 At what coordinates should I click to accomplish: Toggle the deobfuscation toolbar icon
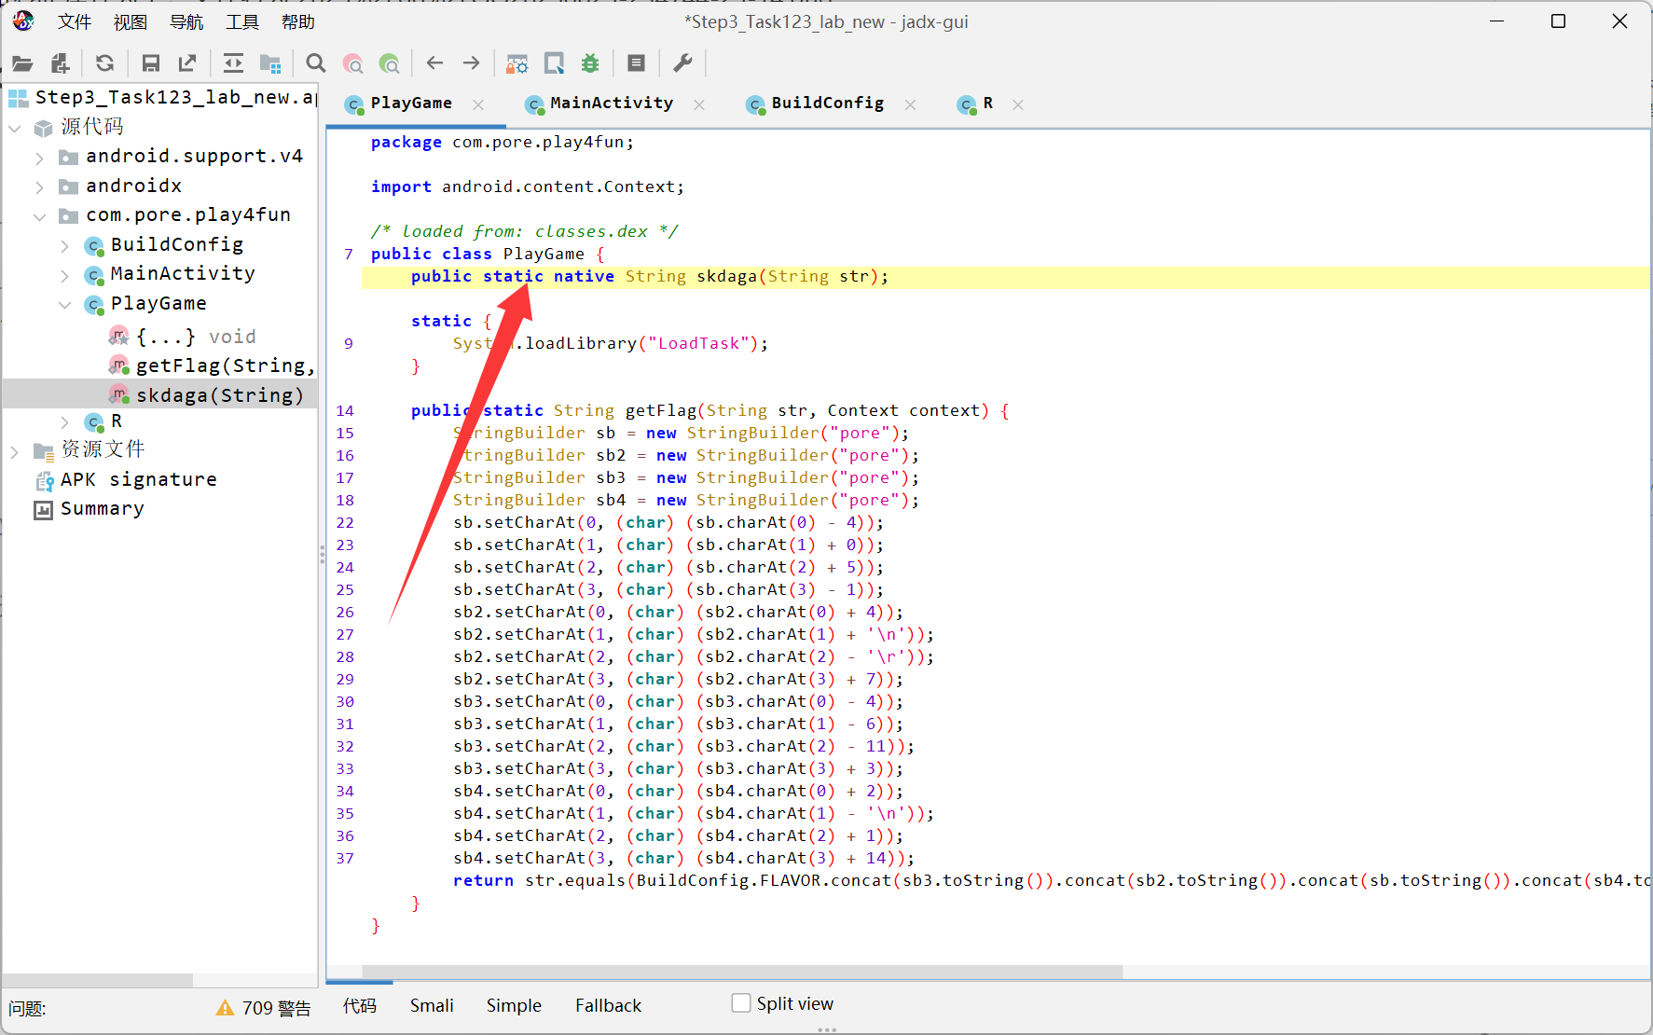(x=517, y=63)
